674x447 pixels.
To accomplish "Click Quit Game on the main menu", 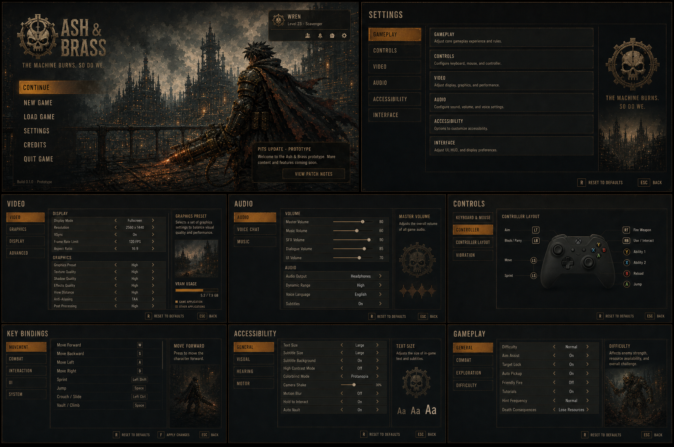I will pos(39,159).
